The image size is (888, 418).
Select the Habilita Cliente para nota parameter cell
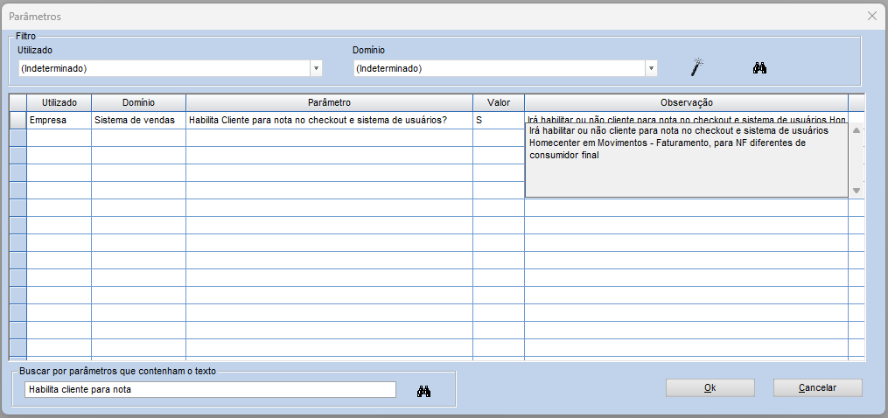pyautogui.click(x=329, y=120)
